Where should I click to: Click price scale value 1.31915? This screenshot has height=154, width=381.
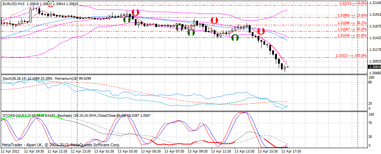[374, 15]
